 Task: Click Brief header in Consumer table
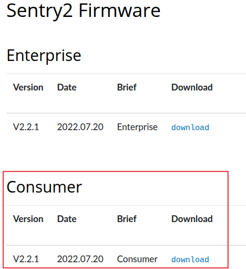[127, 219]
